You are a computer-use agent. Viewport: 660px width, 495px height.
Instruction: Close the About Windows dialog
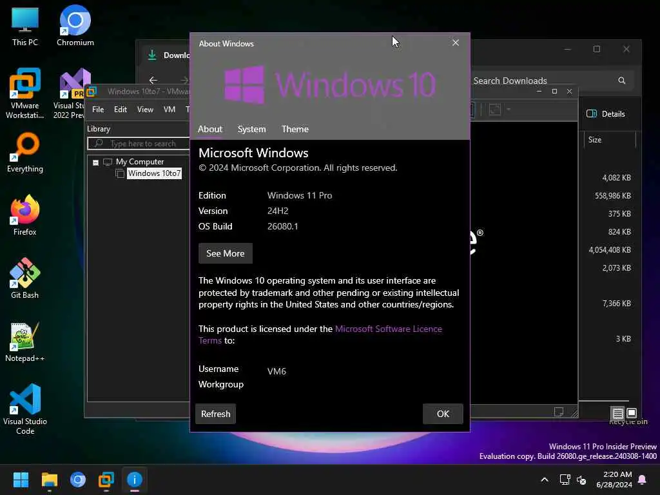[x=456, y=43]
